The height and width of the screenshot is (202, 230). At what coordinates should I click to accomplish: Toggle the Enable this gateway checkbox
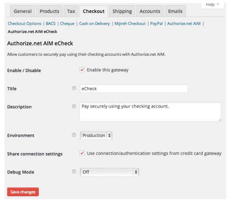(82, 70)
